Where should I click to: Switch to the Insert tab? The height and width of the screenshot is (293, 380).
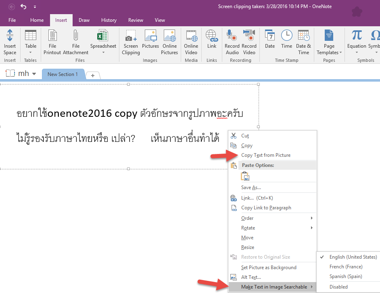(61, 20)
